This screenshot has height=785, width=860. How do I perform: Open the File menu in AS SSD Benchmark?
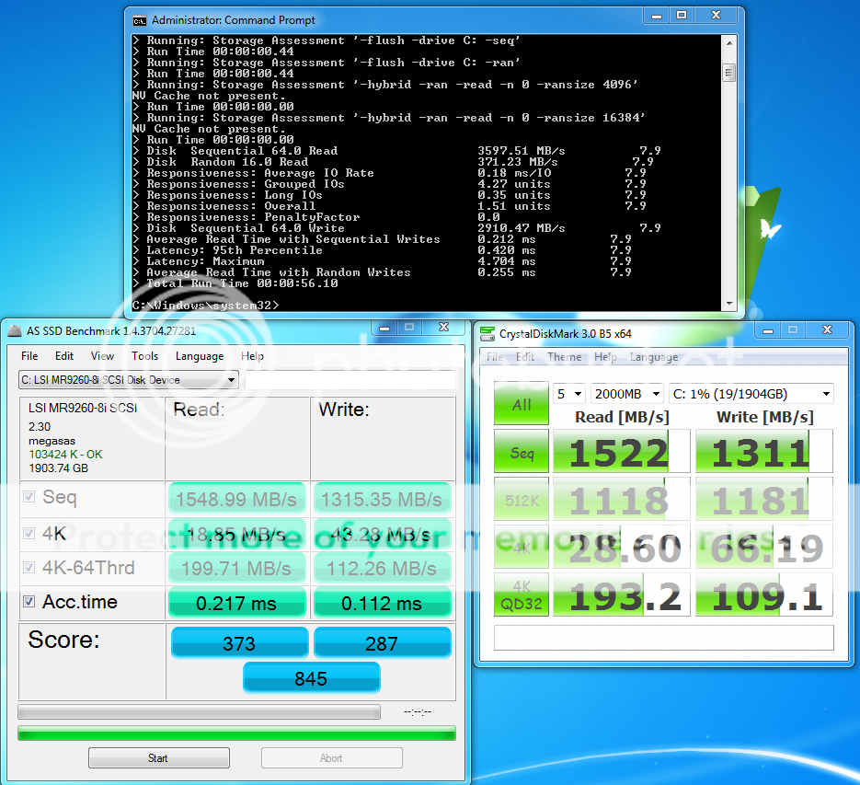tap(29, 356)
